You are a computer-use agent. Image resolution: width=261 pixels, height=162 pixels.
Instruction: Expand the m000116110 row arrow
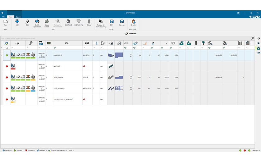(x=2, y=55)
